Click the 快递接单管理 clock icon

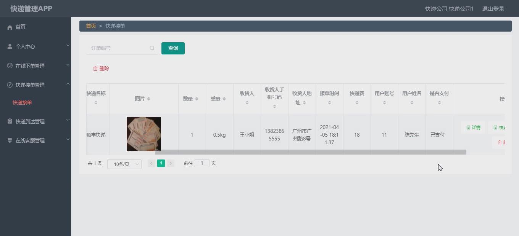(x=9, y=85)
